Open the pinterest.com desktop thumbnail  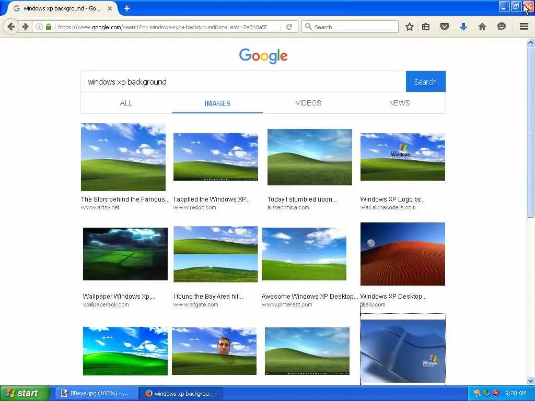[304, 254]
